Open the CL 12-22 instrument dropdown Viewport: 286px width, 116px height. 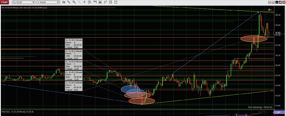(x=24, y=2)
